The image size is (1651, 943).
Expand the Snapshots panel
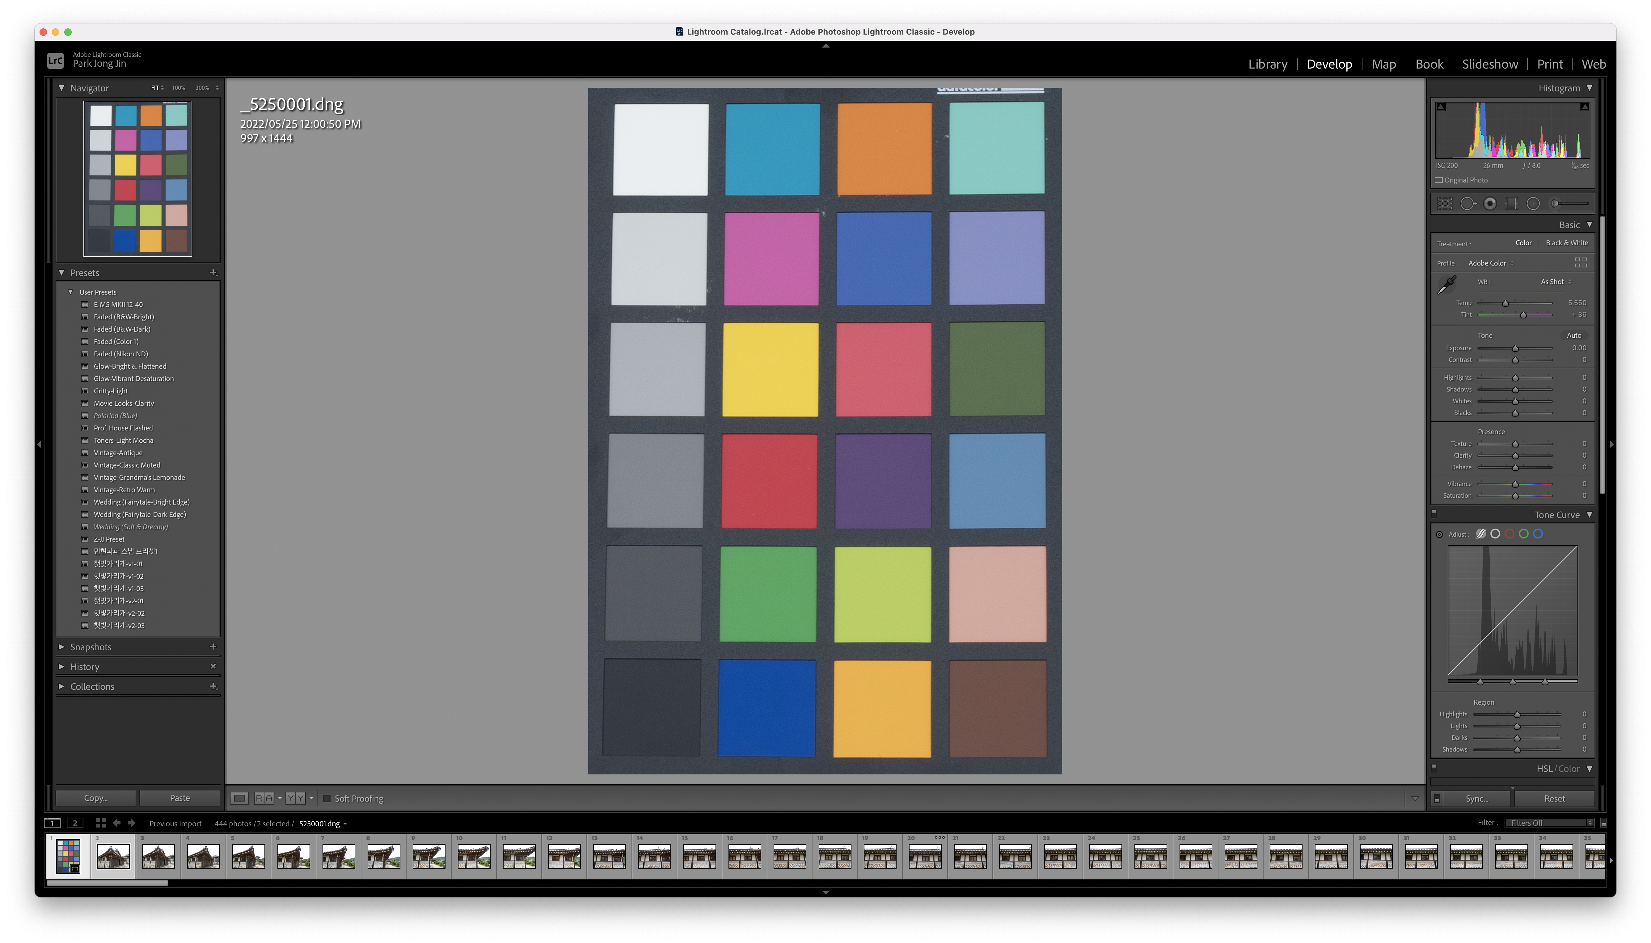61,647
